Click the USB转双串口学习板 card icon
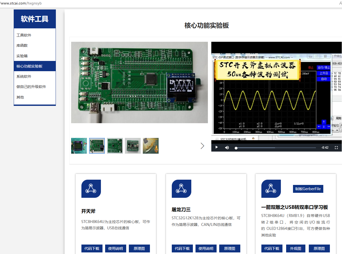 point(271,189)
